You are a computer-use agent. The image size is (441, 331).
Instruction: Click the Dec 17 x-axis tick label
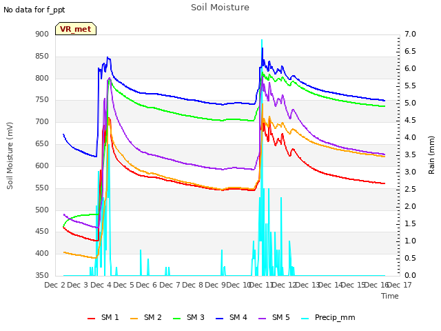400,285
